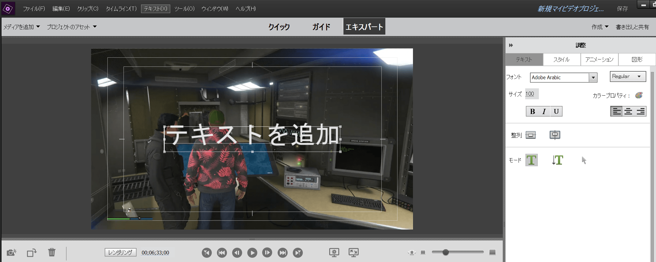Click the freeze frame camera icon
This screenshot has height=262, width=656.
12,252
